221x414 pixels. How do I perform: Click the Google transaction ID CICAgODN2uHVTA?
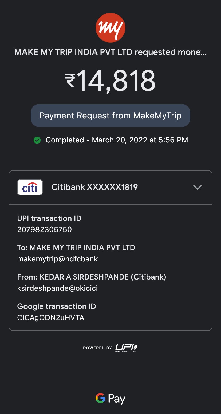pos(51,318)
